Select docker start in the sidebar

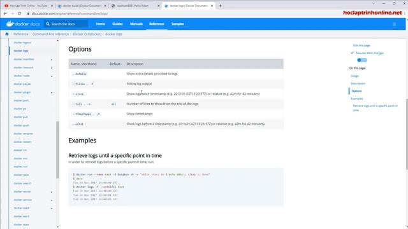point(21,216)
